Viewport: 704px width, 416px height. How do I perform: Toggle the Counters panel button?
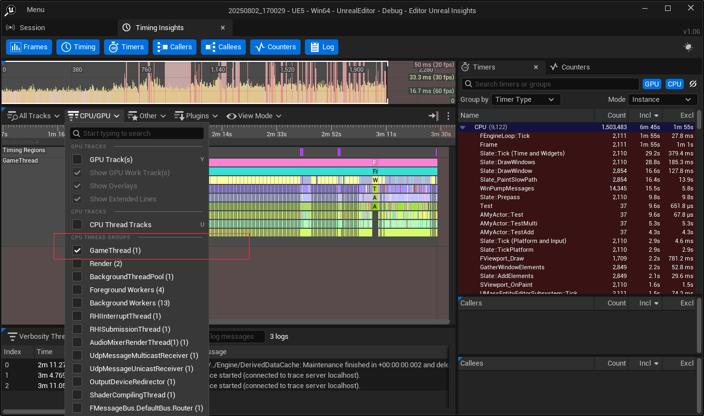(x=275, y=47)
